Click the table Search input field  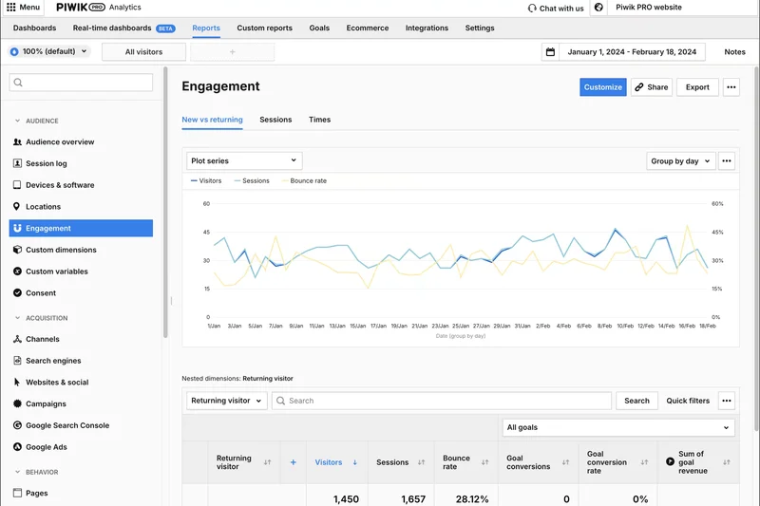point(442,401)
